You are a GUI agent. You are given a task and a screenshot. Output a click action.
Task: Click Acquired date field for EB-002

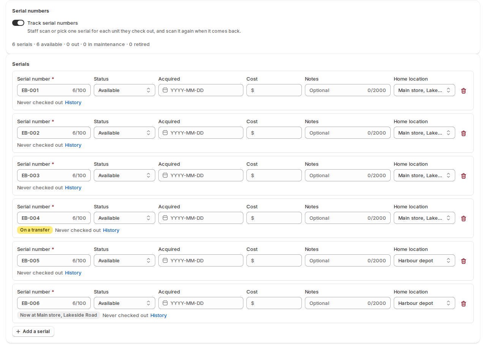[201, 133]
